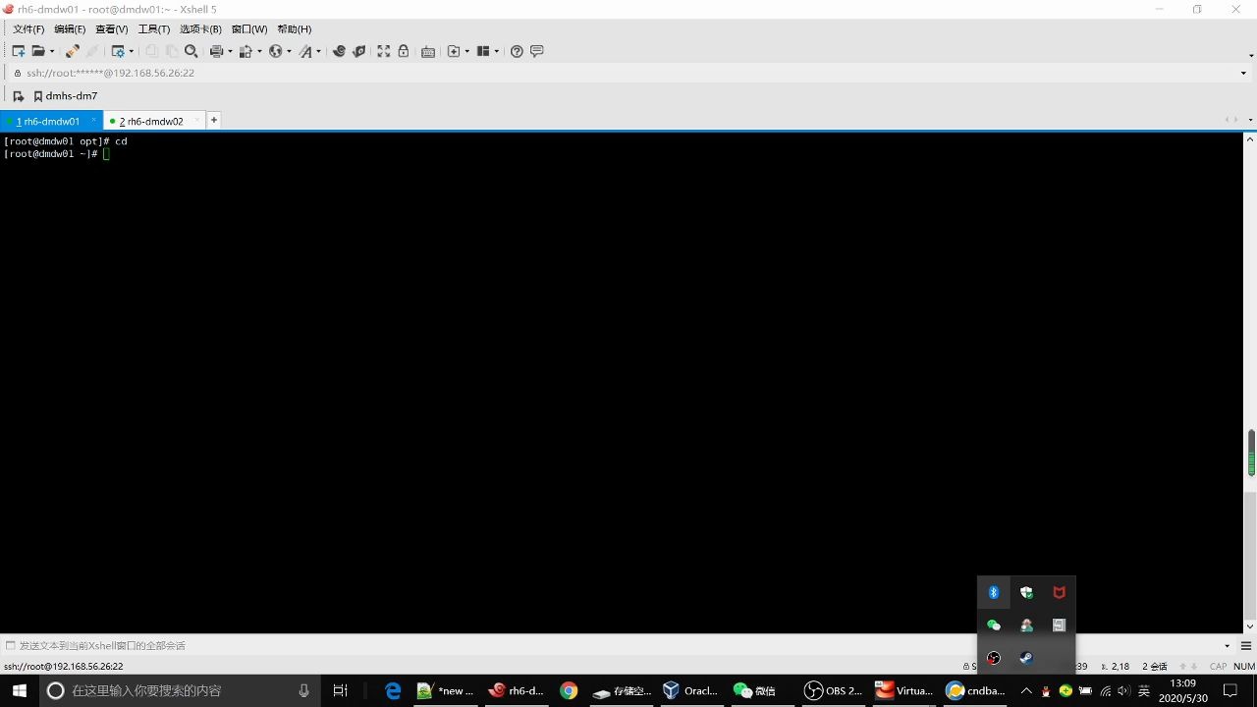Viewport: 1257px width, 707px height.
Task: Toggle full screen mode icon
Action: coord(384,51)
